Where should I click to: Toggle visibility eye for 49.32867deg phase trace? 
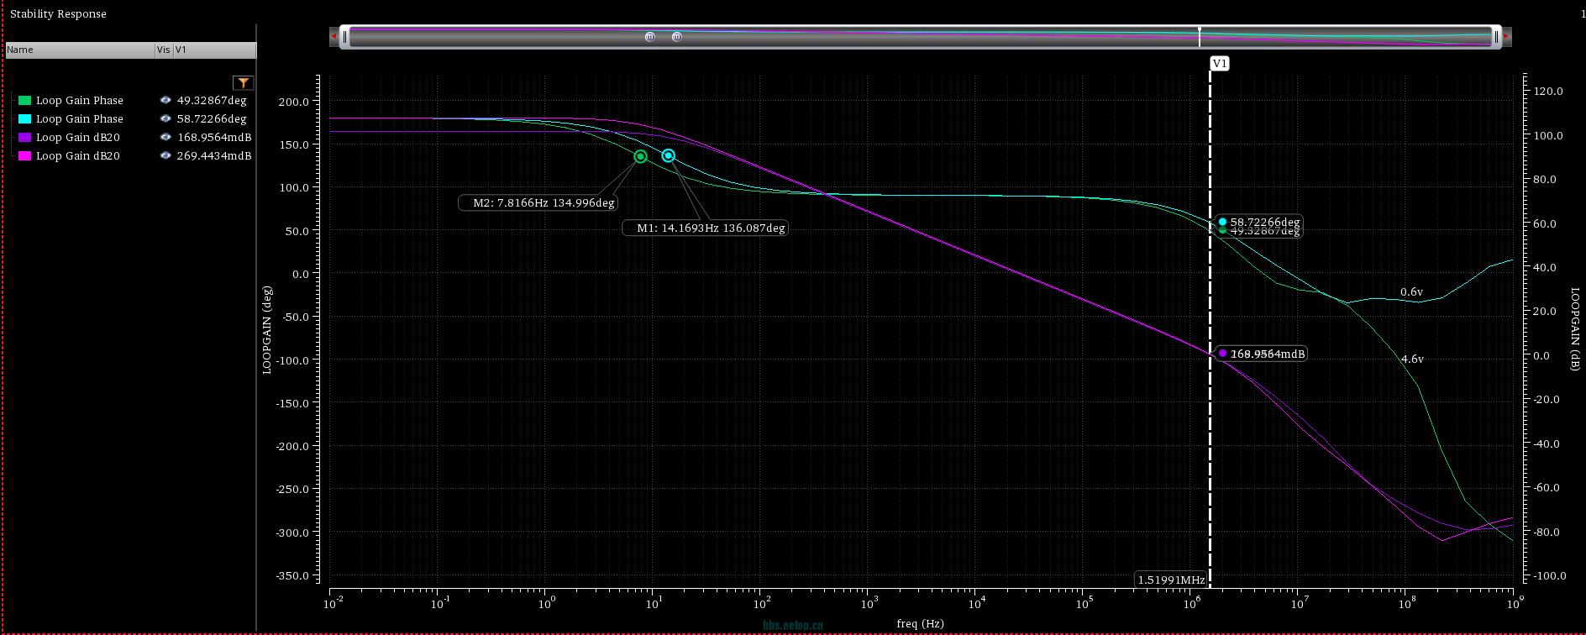coord(165,100)
